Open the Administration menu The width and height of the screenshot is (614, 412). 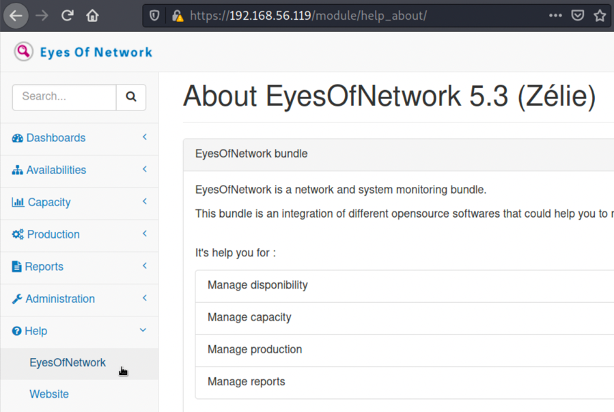[x=79, y=299]
